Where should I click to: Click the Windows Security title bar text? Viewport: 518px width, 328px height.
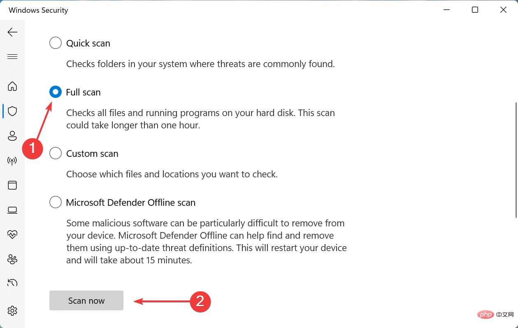(x=38, y=10)
